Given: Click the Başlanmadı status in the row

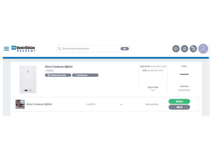Looking at the screenshot, I should tap(152, 104).
